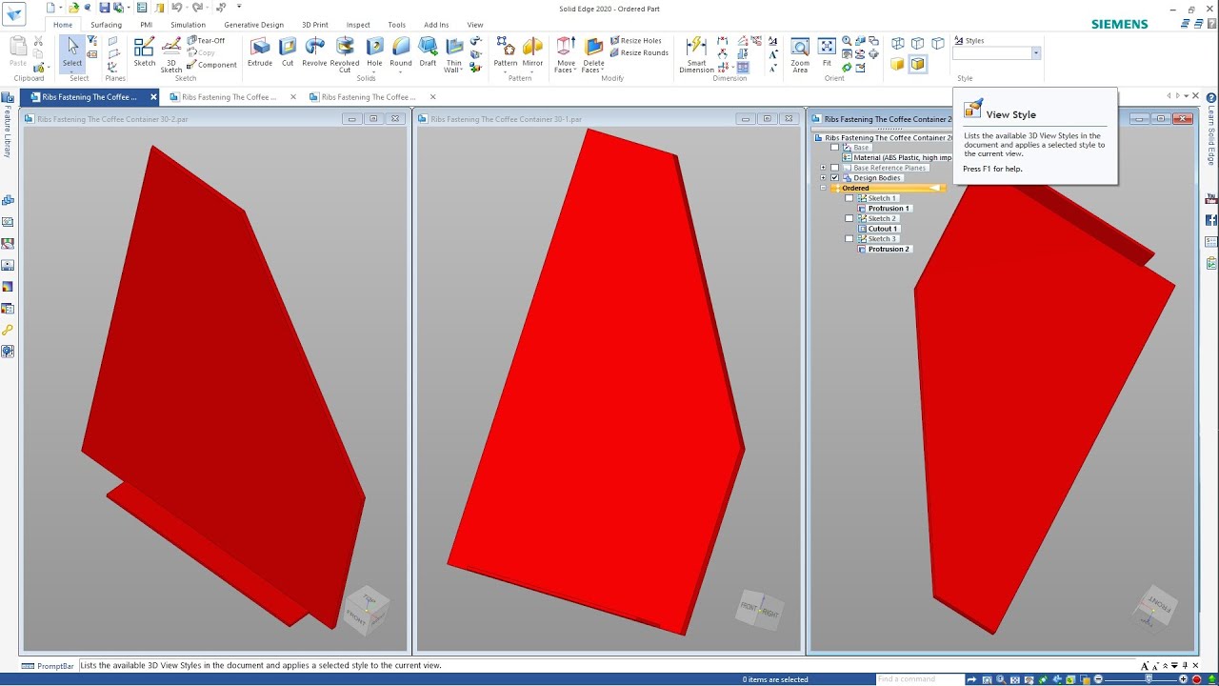Open the Hole tool dropdown
This screenshot has height=686, width=1219.
point(374,70)
